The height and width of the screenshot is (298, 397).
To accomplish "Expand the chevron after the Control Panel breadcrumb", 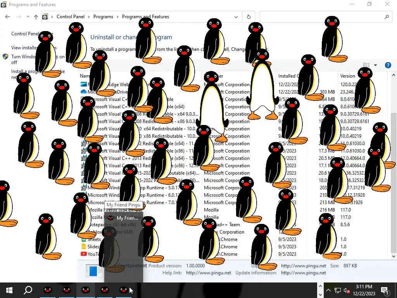I will point(89,17).
